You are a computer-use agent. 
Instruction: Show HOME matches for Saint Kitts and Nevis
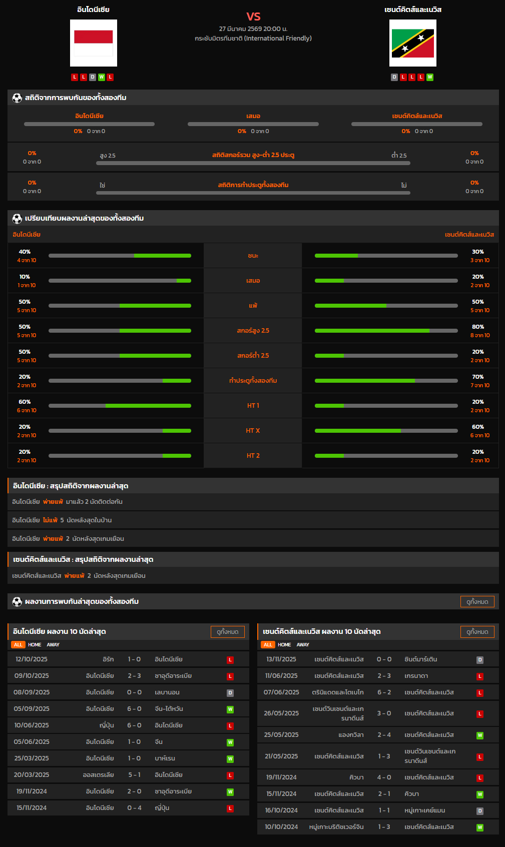click(x=284, y=645)
